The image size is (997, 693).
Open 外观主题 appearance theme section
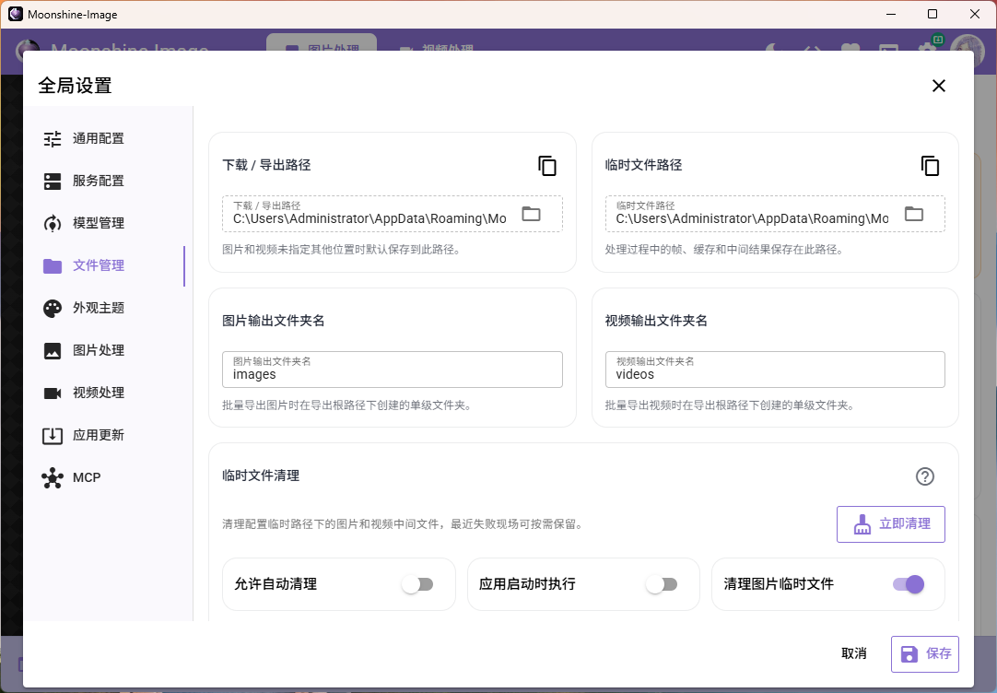107,309
